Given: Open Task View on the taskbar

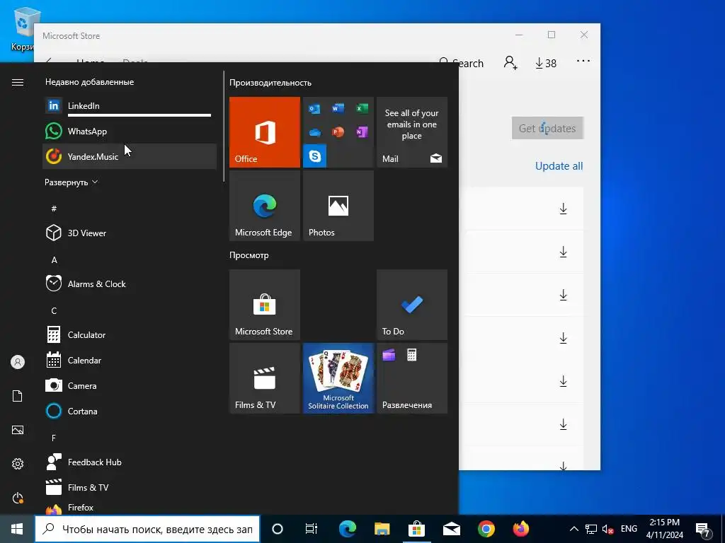Looking at the screenshot, I should (312, 529).
